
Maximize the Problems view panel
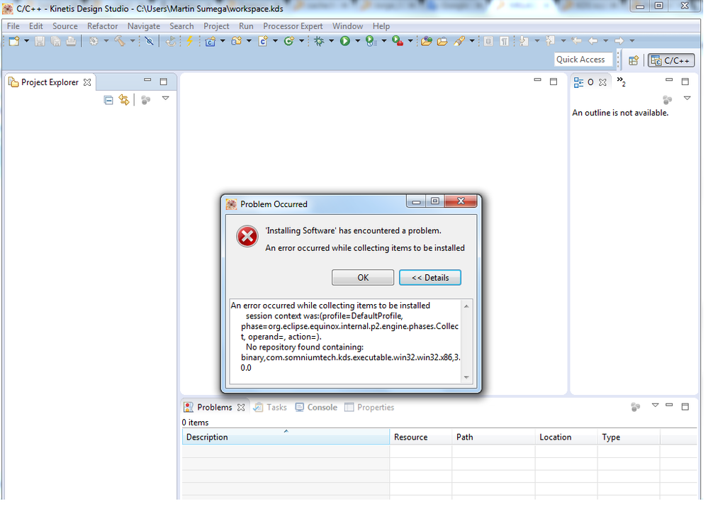685,406
